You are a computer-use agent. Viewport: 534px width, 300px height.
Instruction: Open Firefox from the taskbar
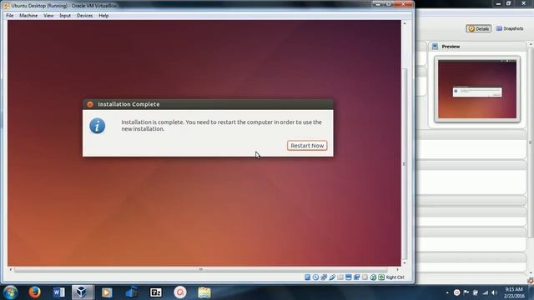pos(34,292)
